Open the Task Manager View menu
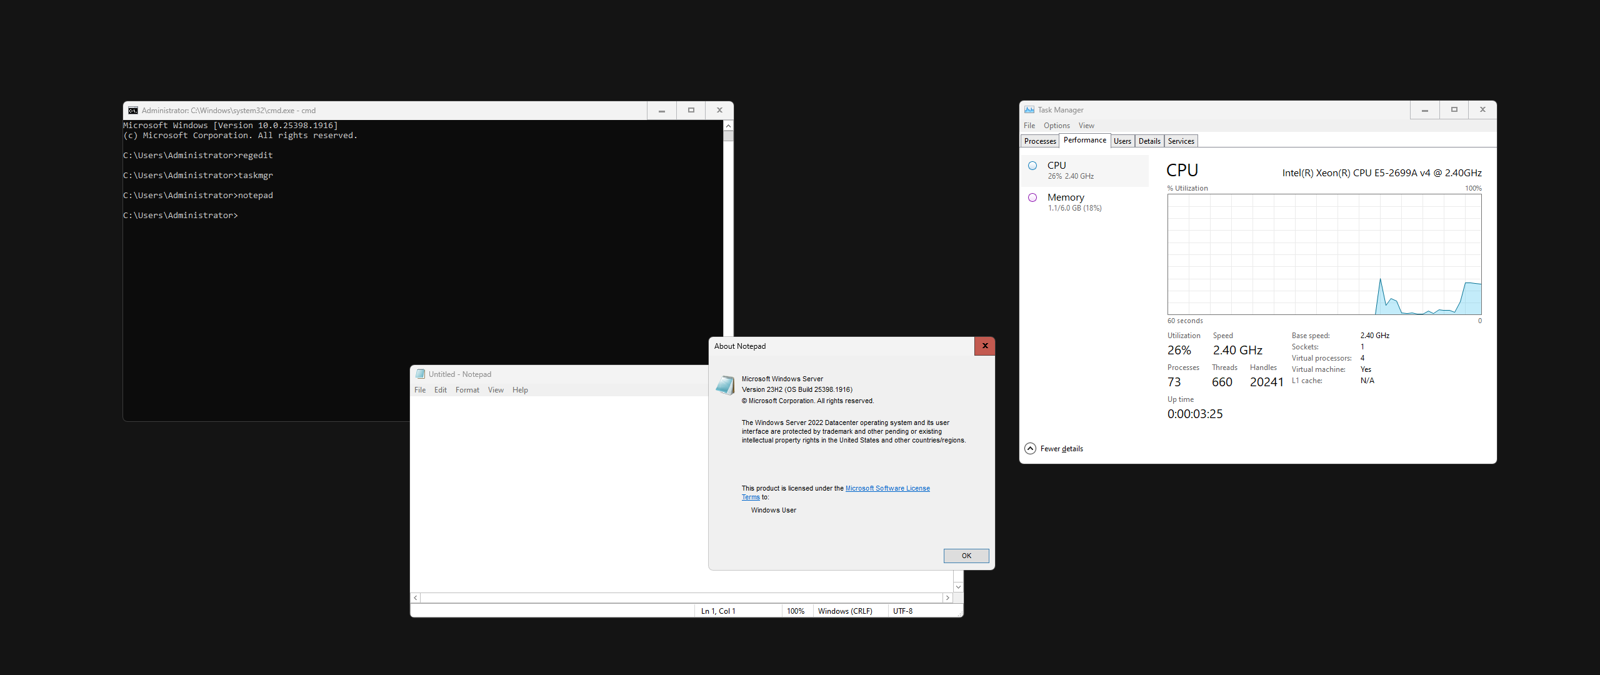The width and height of the screenshot is (1600, 675). pos(1086,126)
